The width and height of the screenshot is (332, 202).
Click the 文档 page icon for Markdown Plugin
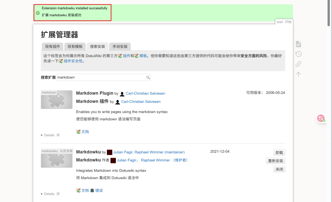[79, 131]
